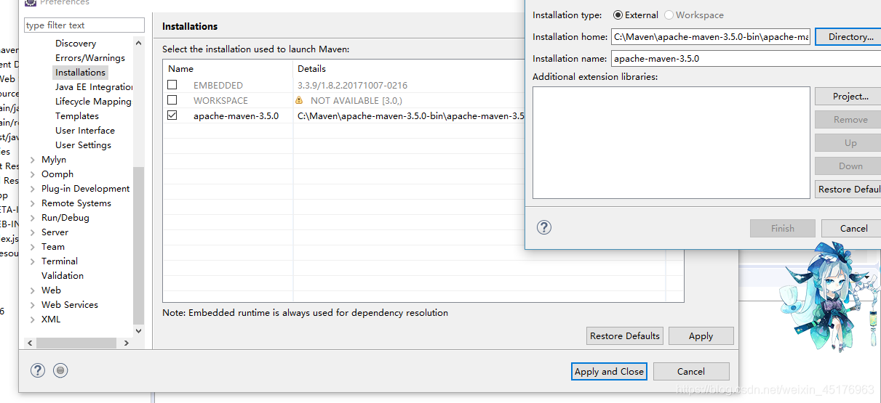Image resolution: width=881 pixels, height=403 pixels.
Task: Open Java EE Integration preferences
Action: pos(94,87)
